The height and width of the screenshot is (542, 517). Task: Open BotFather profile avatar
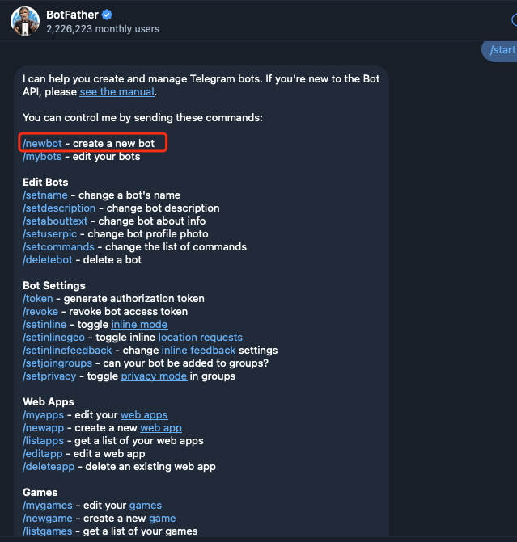(25, 21)
